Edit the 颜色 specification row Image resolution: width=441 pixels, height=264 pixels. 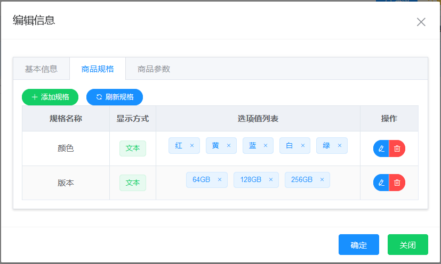point(381,148)
